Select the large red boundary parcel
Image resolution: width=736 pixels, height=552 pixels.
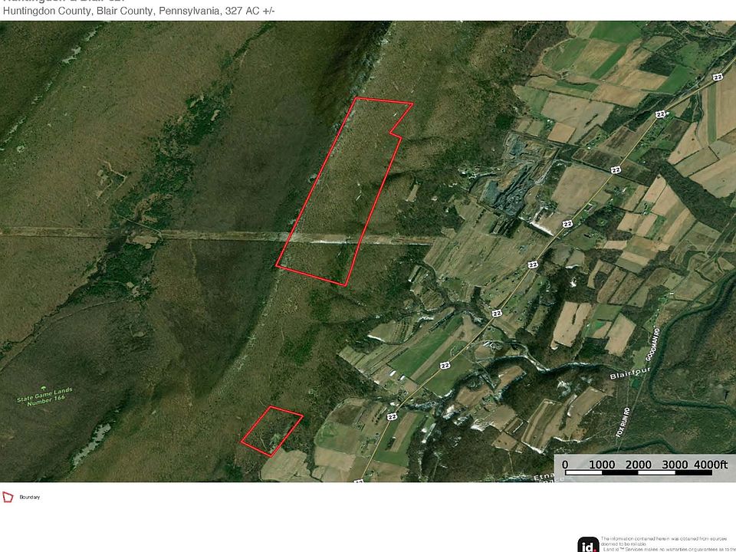tap(343, 190)
